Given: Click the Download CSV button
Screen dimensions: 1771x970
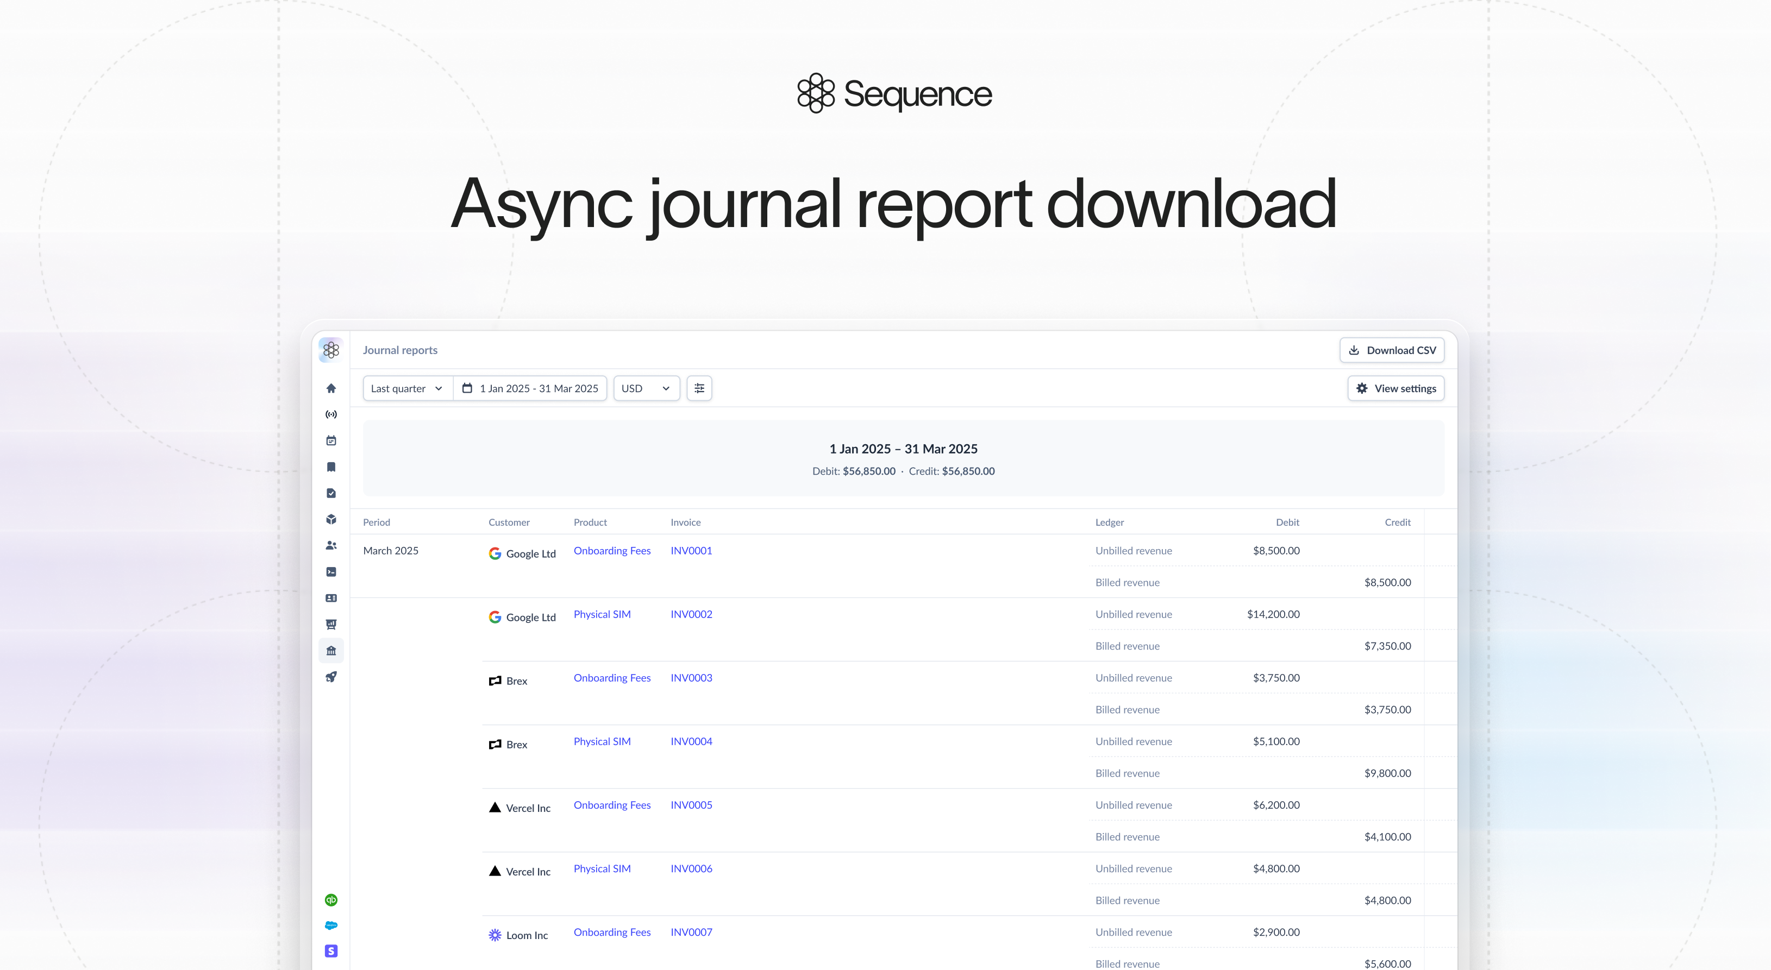Looking at the screenshot, I should [1392, 350].
